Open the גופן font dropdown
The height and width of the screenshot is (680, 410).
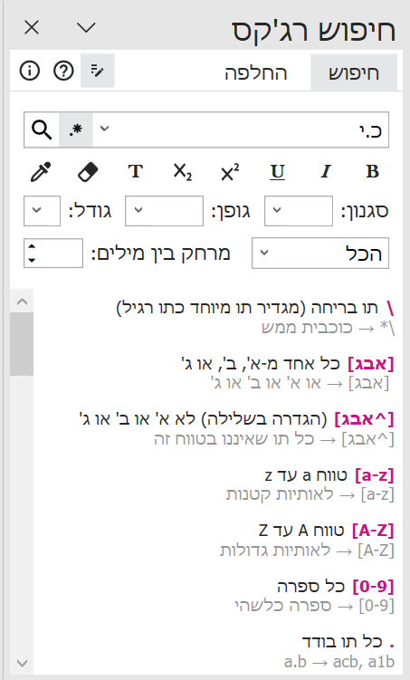[164, 211]
